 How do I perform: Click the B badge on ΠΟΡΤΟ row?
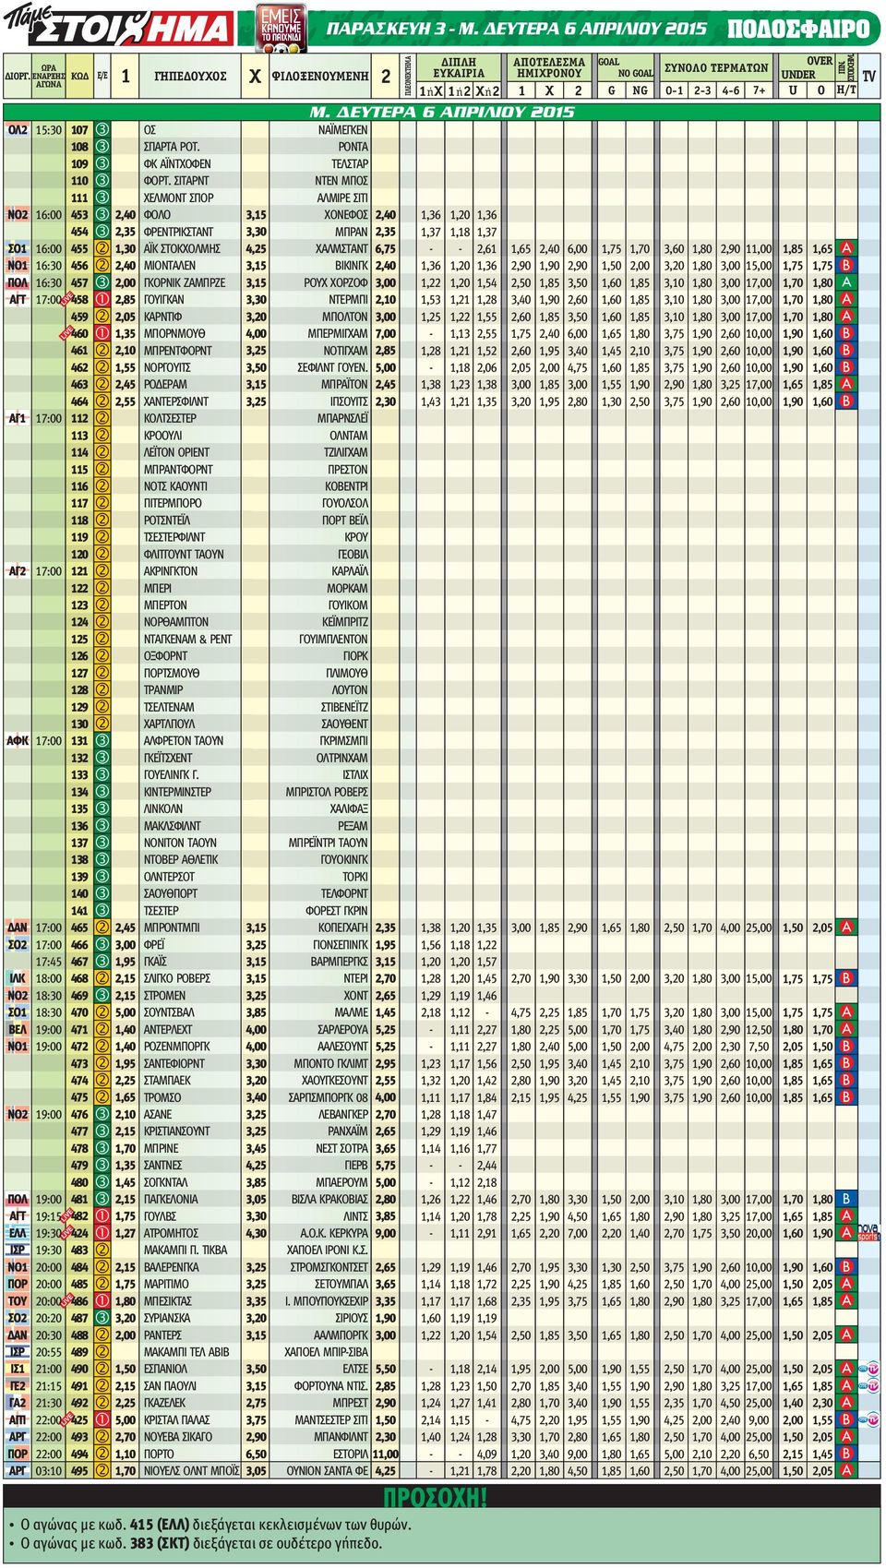pos(846,1454)
